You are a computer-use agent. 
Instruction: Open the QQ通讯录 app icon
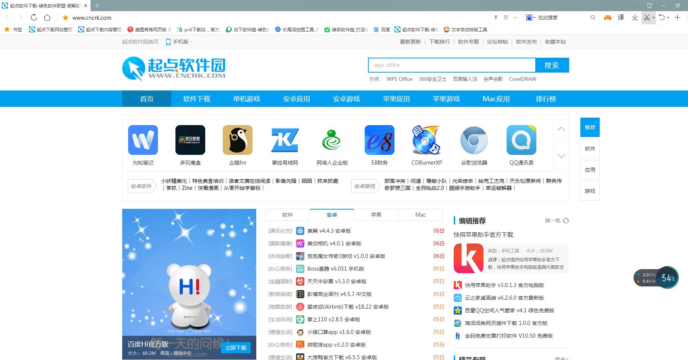pyautogui.click(x=521, y=140)
